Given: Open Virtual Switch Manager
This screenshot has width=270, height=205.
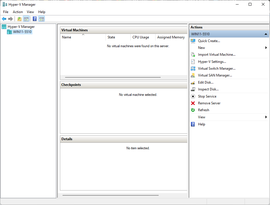Looking at the screenshot, I should click(x=217, y=69).
